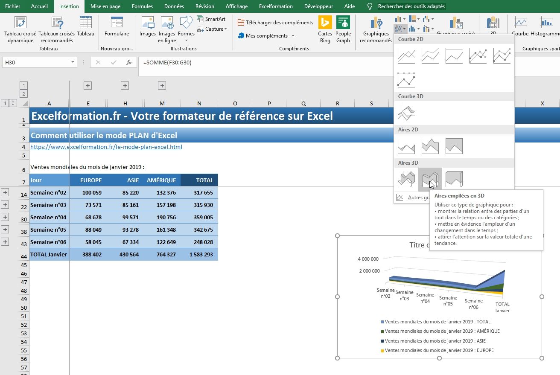Image resolution: width=560 pixels, height=375 pixels.
Task: Select the first Courbe 2D line chart
Action: click(406, 55)
